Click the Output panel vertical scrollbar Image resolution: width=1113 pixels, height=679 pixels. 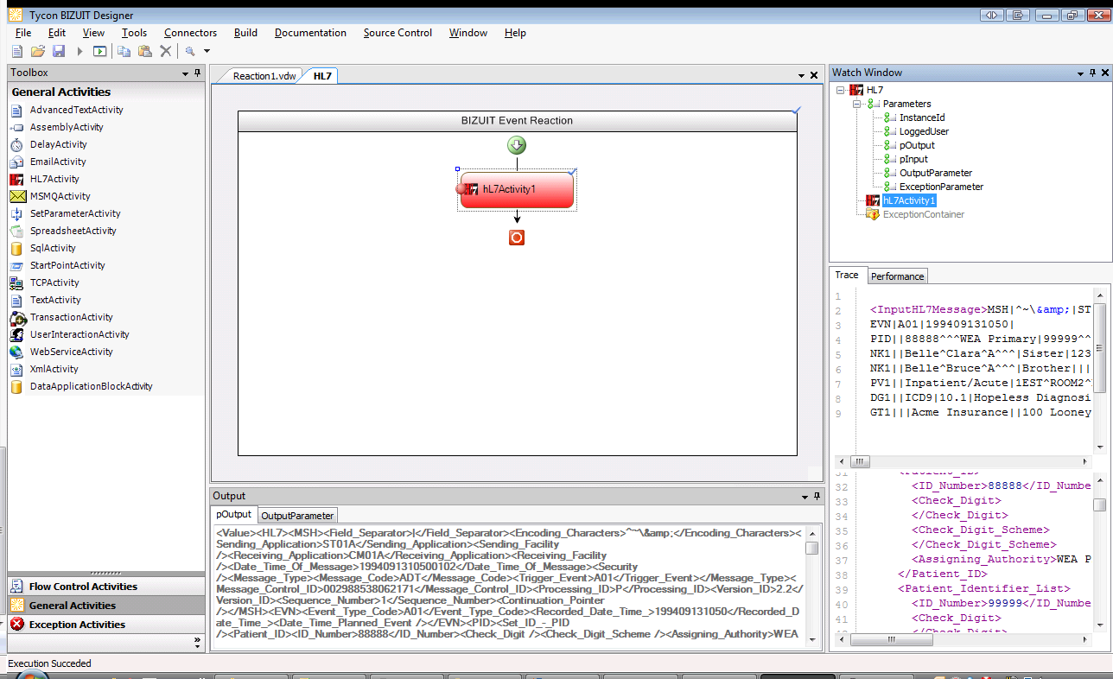(x=811, y=587)
